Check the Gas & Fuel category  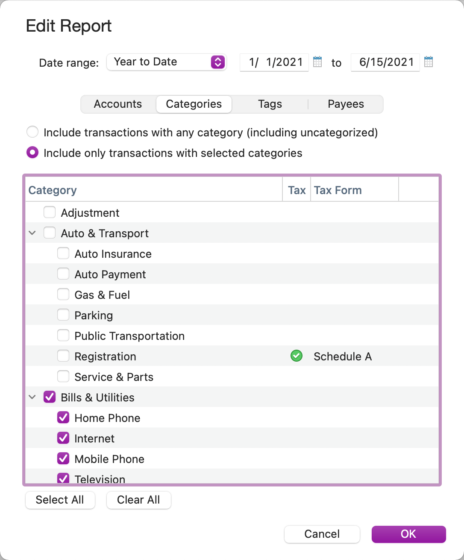coord(63,295)
